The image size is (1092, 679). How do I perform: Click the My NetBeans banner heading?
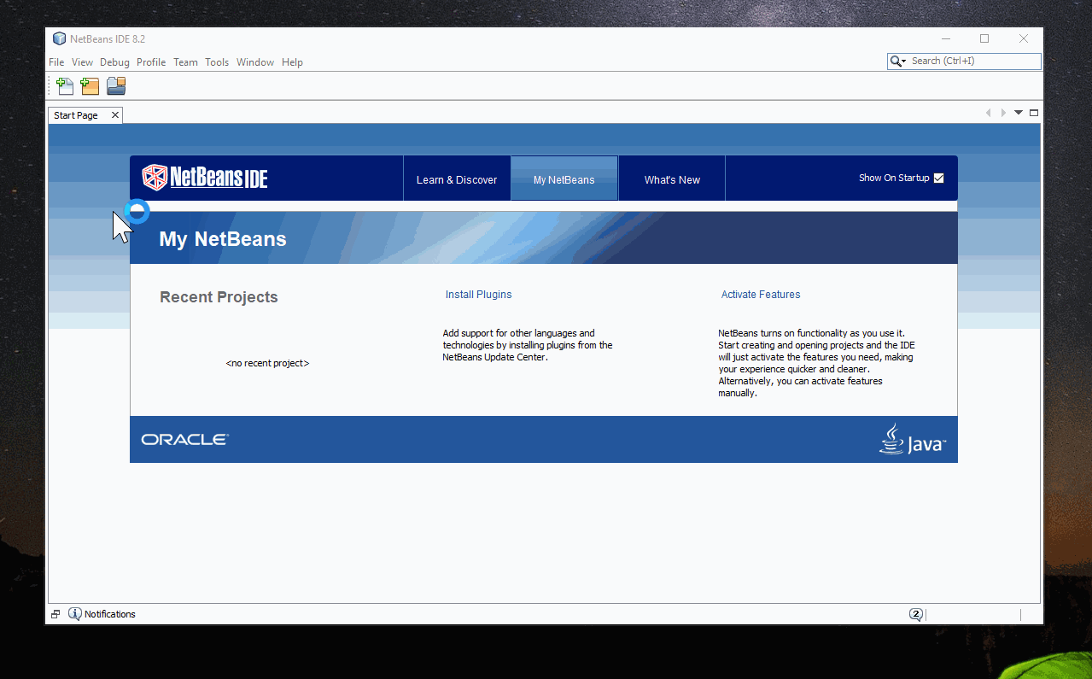pos(223,239)
